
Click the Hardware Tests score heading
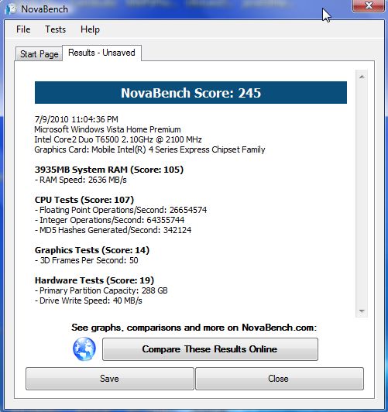94,280
